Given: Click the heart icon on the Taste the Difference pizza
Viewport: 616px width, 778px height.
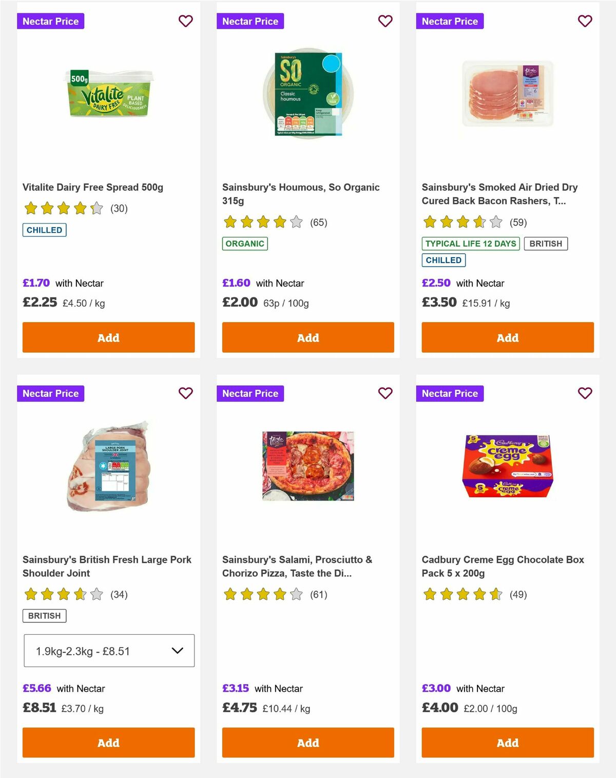Looking at the screenshot, I should click(x=385, y=393).
